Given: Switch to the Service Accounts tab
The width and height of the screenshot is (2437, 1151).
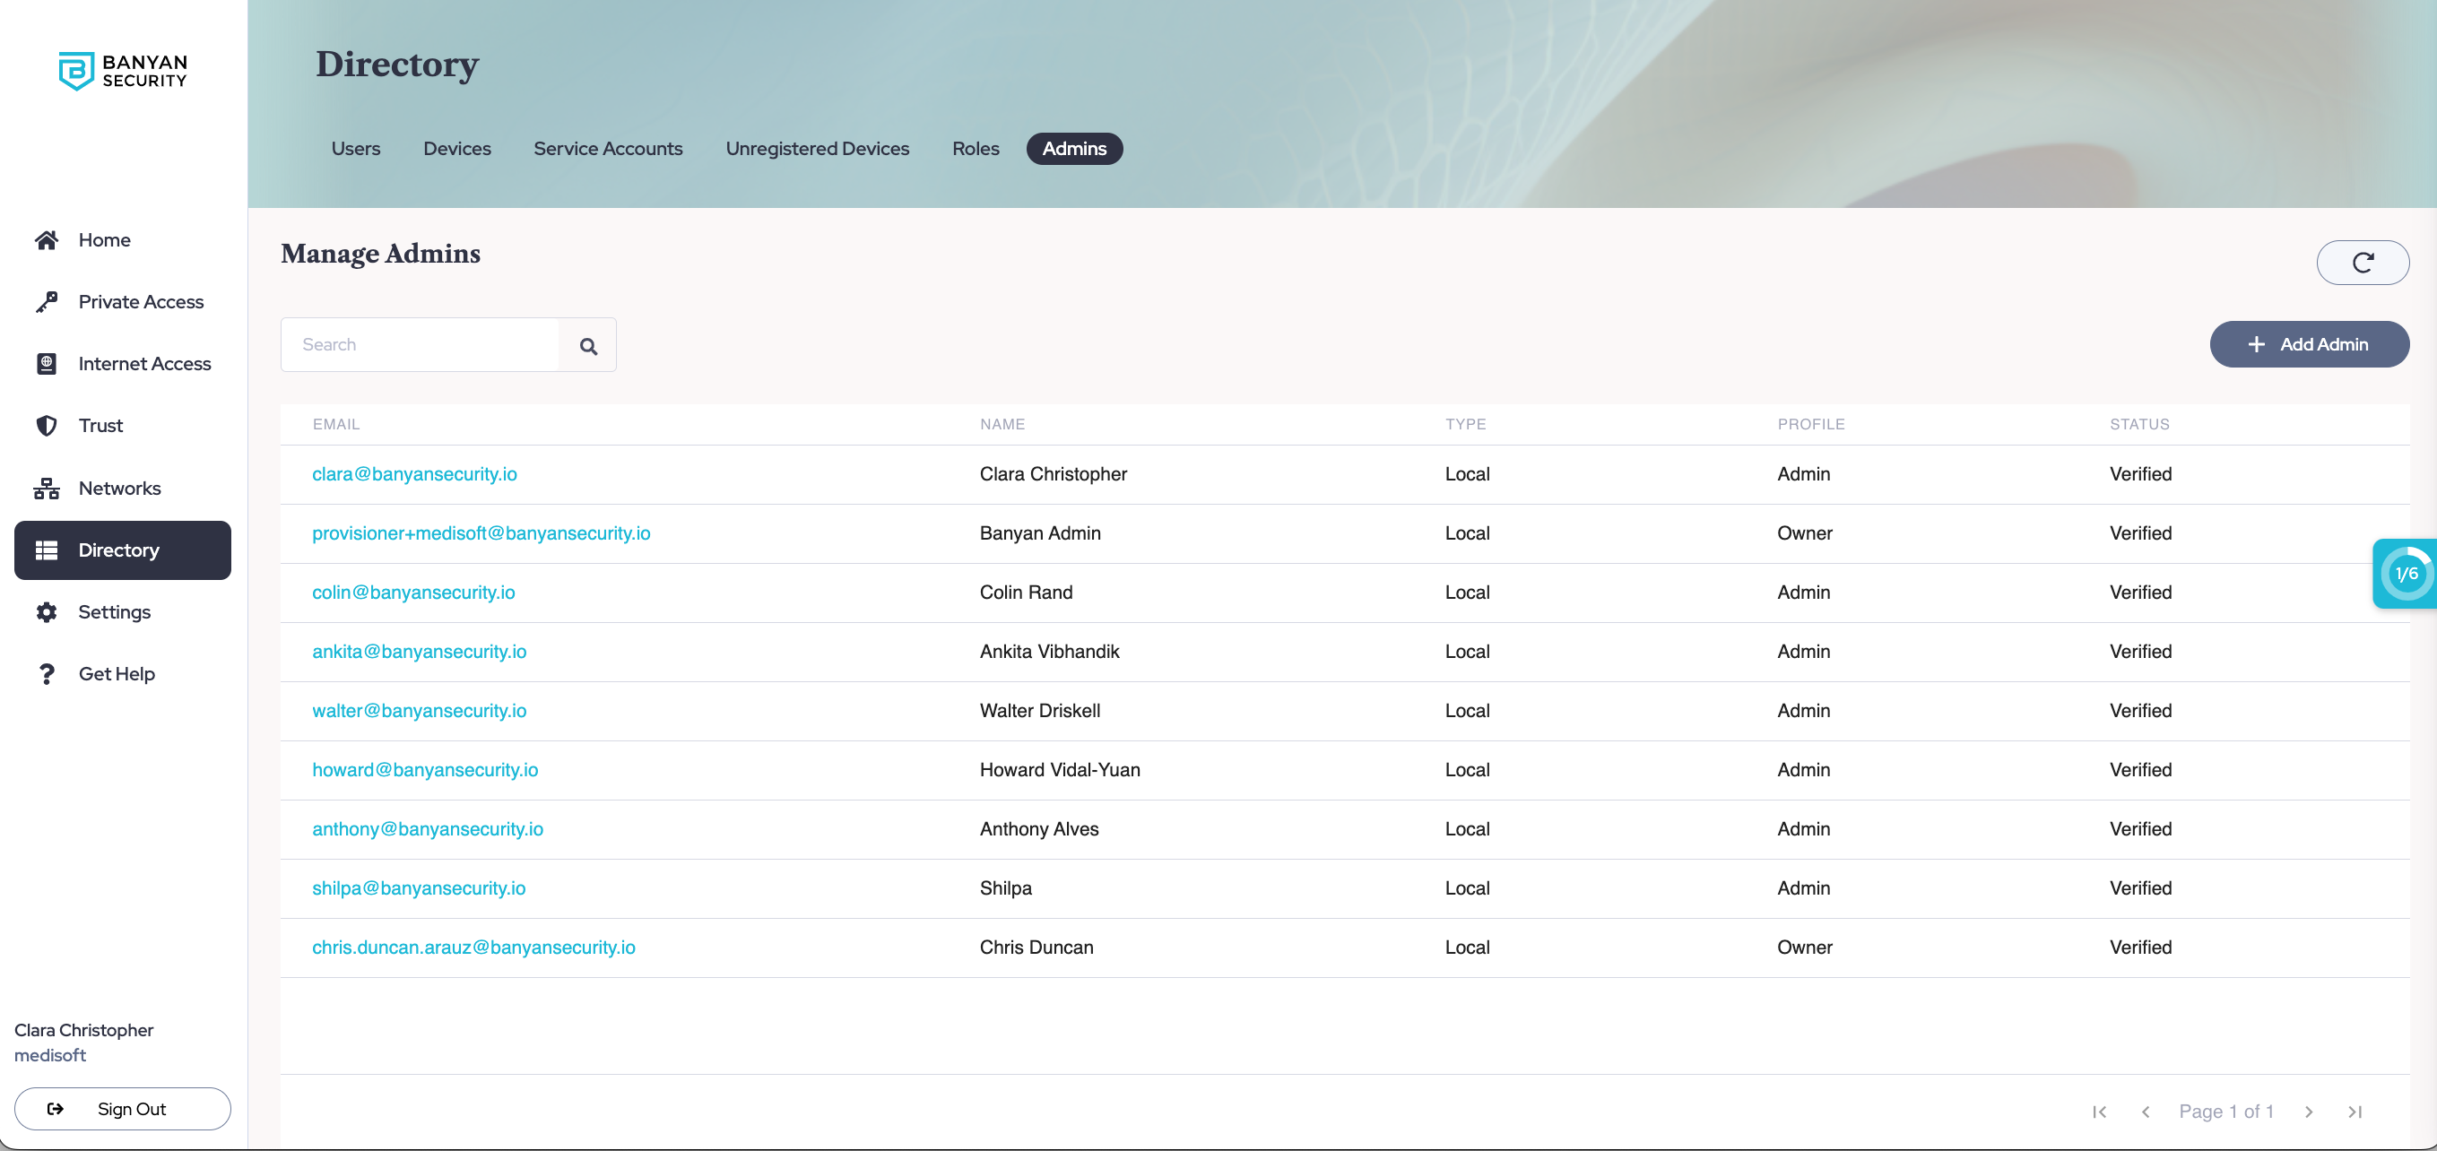Looking at the screenshot, I should click(x=607, y=149).
